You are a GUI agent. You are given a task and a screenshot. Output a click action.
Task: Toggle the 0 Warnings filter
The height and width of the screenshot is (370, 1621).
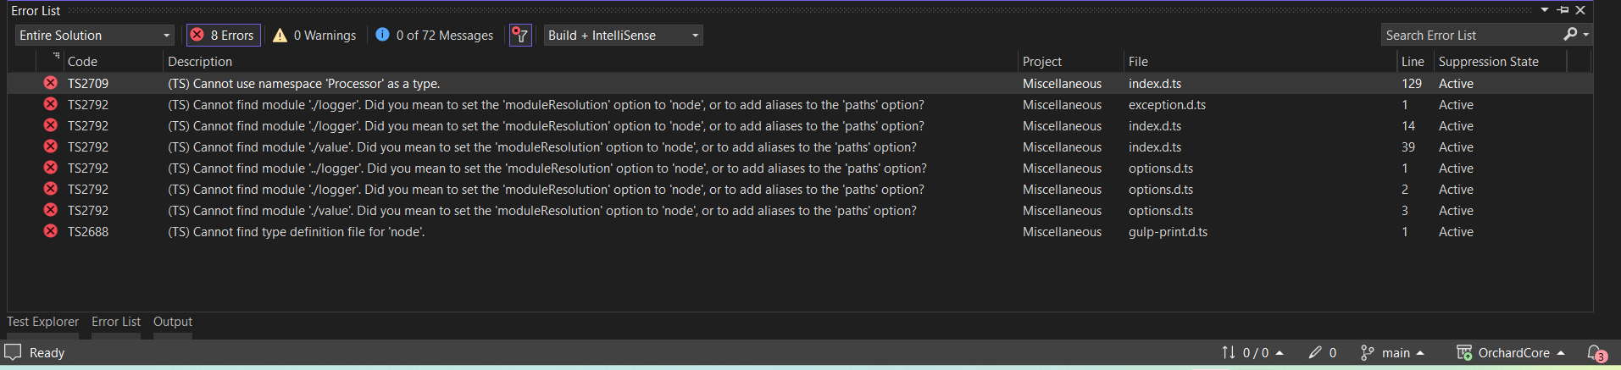click(314, 36)
